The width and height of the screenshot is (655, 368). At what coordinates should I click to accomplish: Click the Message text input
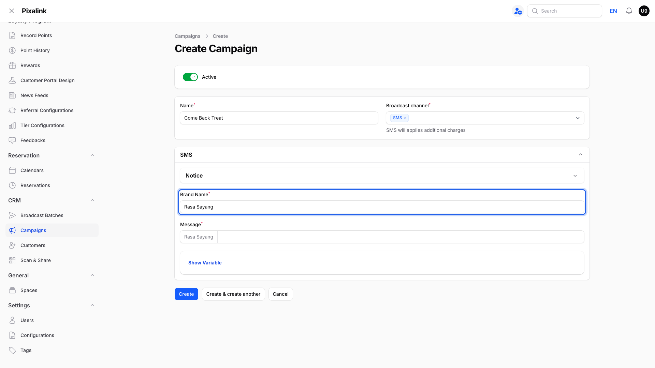(401, 237)
